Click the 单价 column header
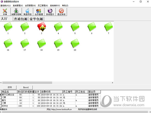The width and height of the screenshot is (151, 113). (20, 92)
